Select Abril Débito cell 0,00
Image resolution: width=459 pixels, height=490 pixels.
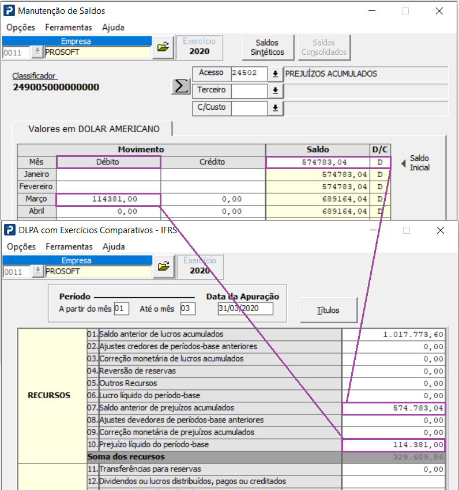click(108, 211)
